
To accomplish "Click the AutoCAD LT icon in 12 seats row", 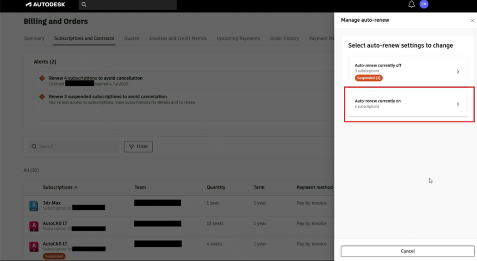I will [33, 226].
